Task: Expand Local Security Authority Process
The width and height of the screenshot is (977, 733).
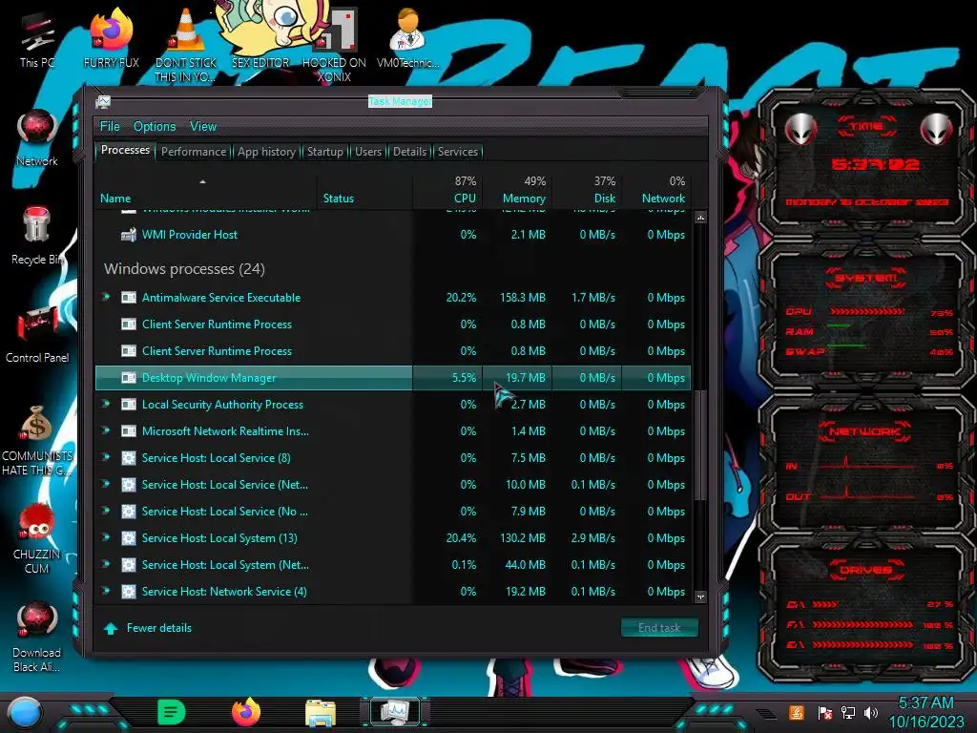Action: [x=106, y=404]
